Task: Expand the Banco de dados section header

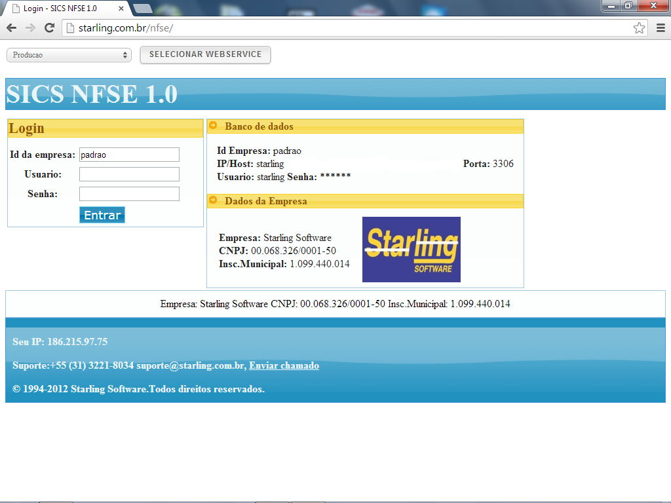Action: [365, 126]
